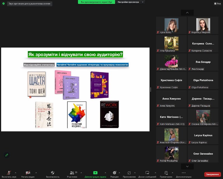
Task: Expand audio options arrow beside Включить звук
Action: tap(16, 173)
